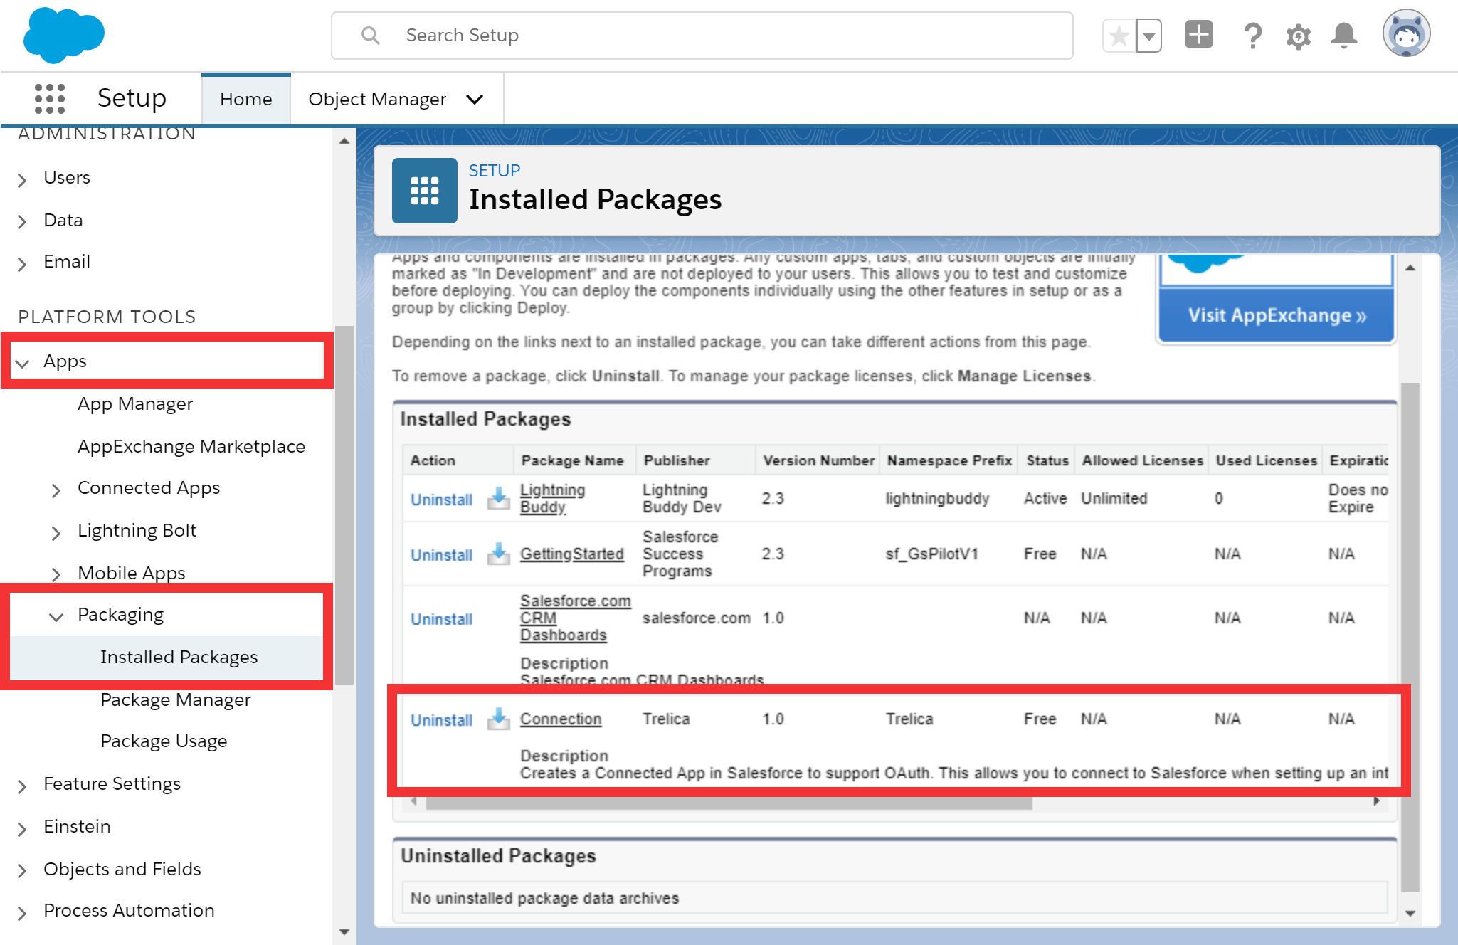This screenshot has width=1458, height=945.
Task: Click the favorites star icon
Action: click(1119, 36)
